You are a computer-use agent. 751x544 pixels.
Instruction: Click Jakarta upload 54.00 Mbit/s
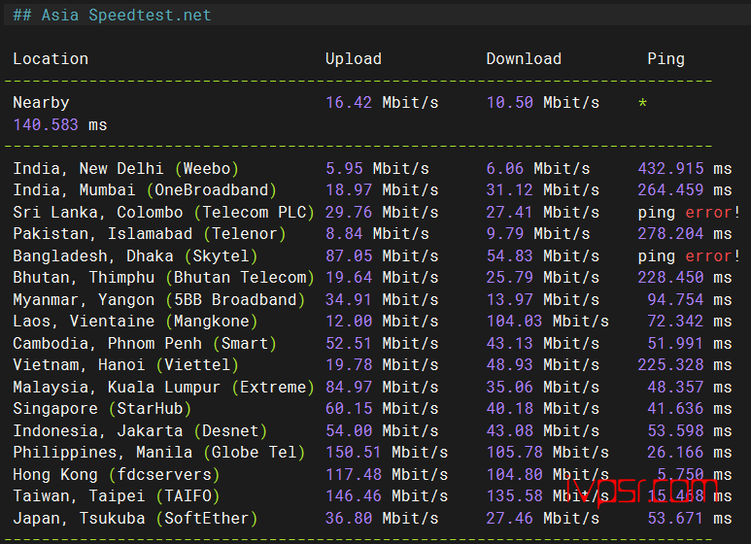tap(382, 430)
